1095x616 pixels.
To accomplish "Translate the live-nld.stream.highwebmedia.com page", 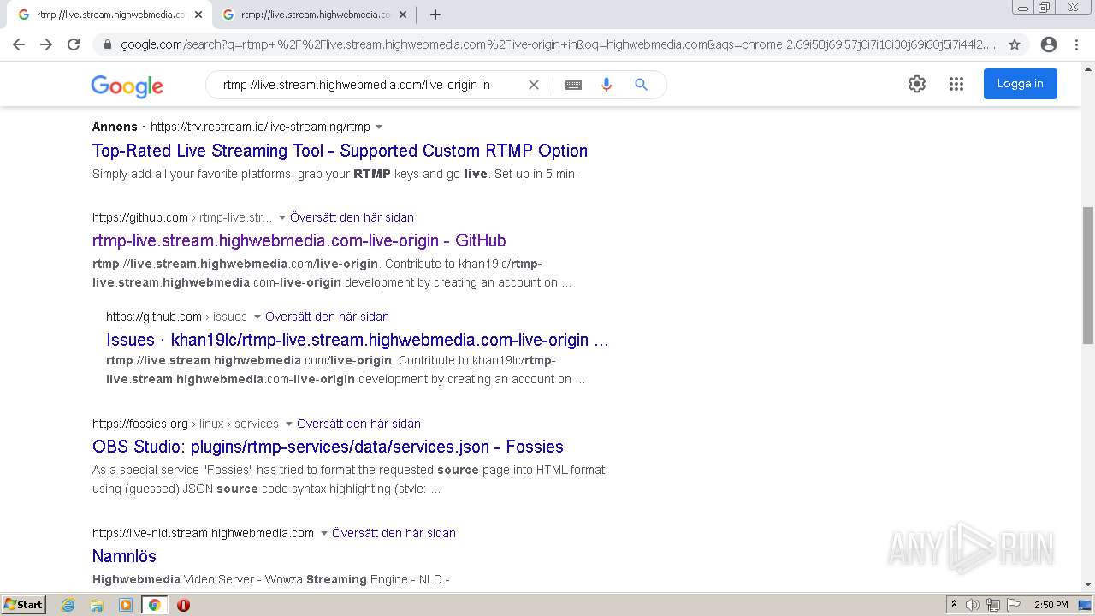I will click(394, 533).
